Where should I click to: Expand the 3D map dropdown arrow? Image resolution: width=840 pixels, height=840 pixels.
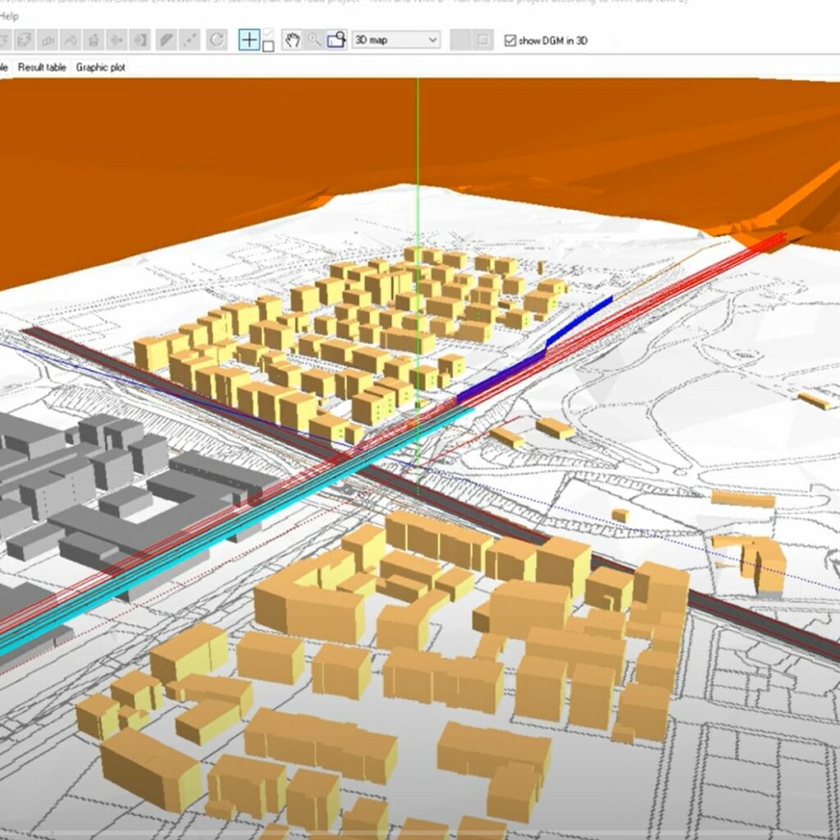432,40
